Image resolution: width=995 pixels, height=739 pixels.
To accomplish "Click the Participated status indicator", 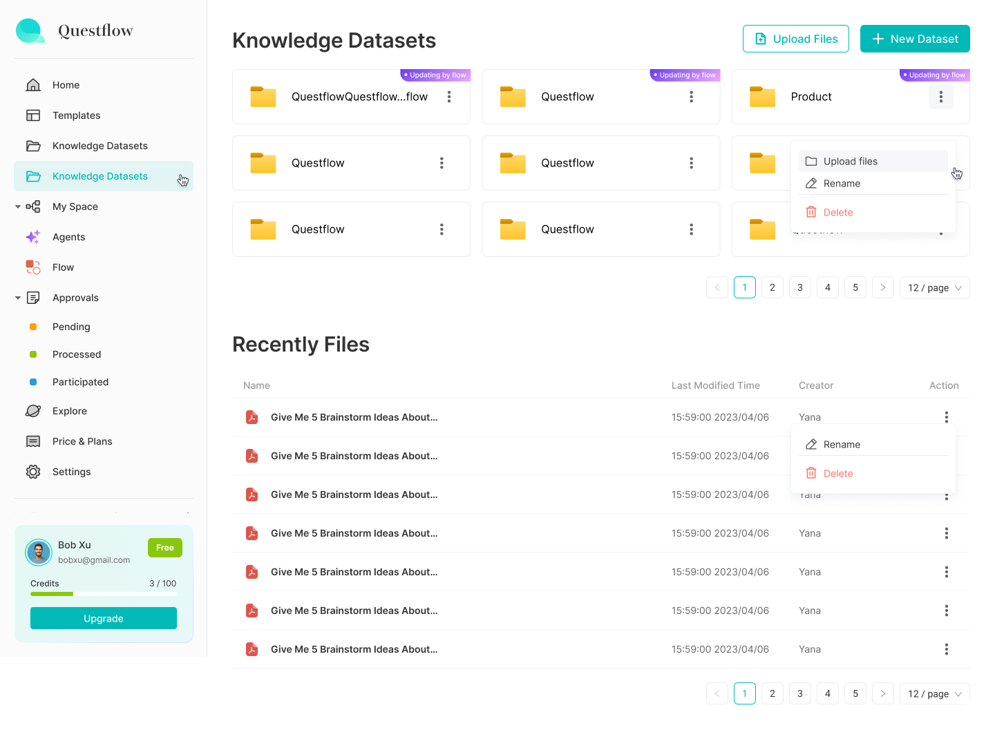I will click(x=32, y=382).
